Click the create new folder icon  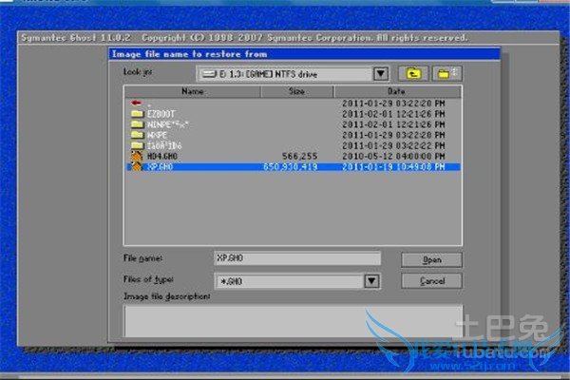pos(446,73)
